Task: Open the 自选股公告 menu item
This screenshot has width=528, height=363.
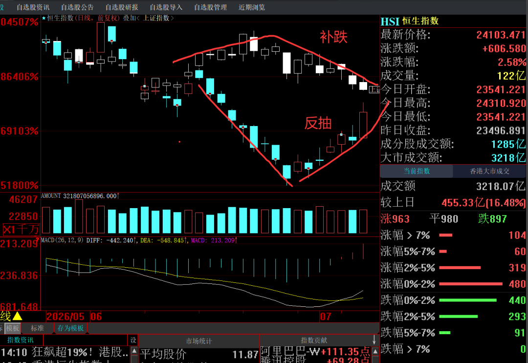Action: click(x=77, y=7)
